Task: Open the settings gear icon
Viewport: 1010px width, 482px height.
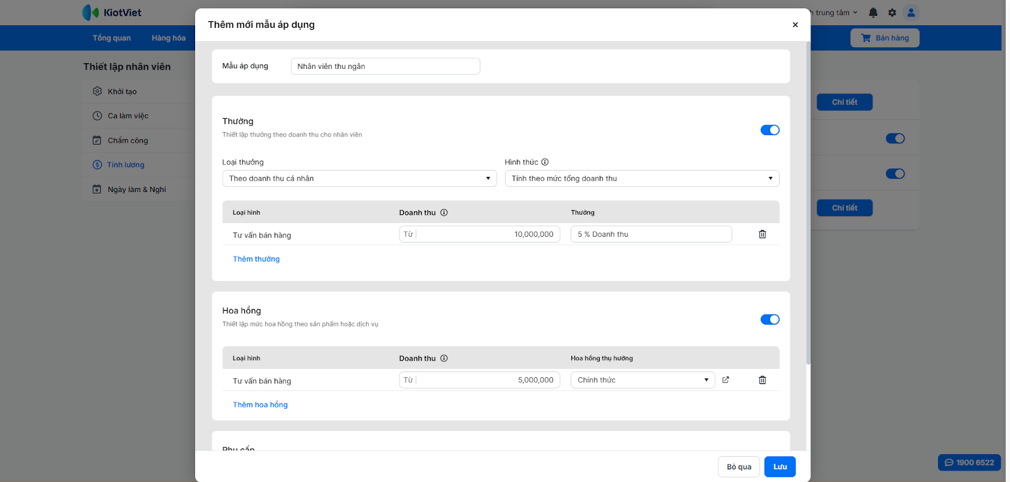Action: (x=892, y=13)
